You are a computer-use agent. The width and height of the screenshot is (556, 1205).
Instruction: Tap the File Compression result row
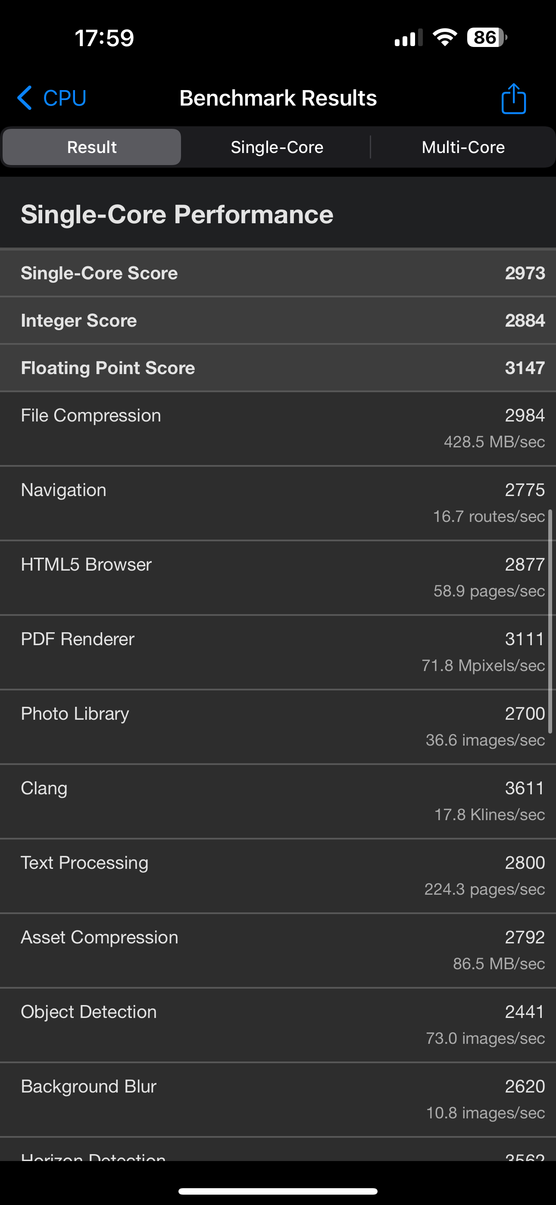pyautogui.click(x=278, y=428)
